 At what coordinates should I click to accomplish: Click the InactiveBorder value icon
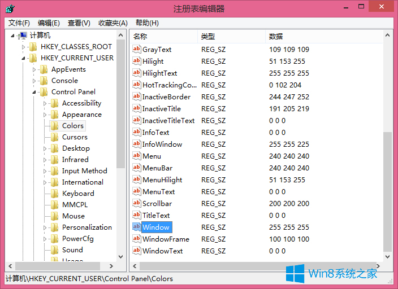pos(137,97)
